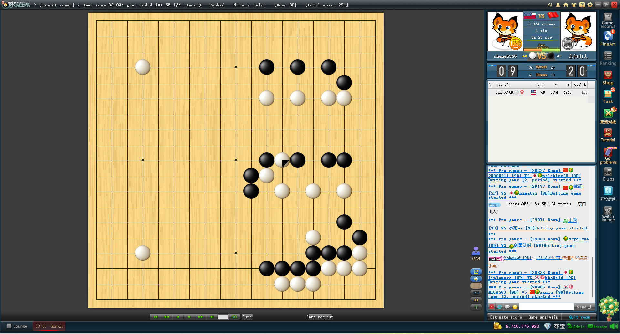The image size is (620, 334).
Task: Click the AI icon in title bar
Action: pos(550,5)
